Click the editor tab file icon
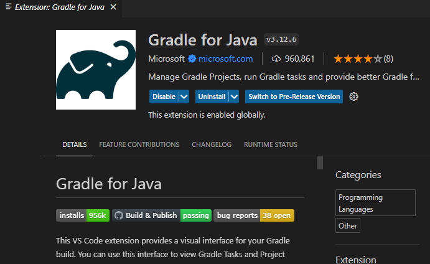The image size is (430, 264). point(9,7)
